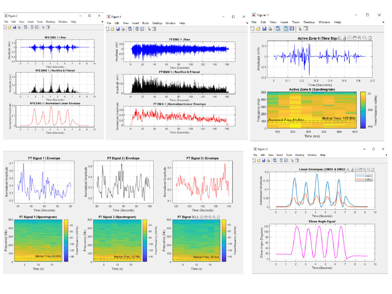Open File menu in Figure 2
The image size is (392, 294).
(x=6, y=22)
